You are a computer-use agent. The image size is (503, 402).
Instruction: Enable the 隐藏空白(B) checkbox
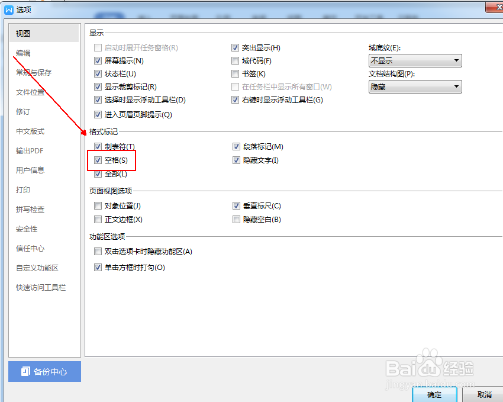point(236,220)
